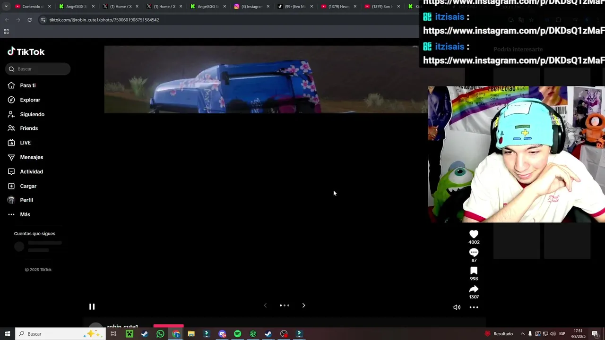Pause the photo slideshow
The width and height of the screenshot is (605, 340).
pos(92,306)
